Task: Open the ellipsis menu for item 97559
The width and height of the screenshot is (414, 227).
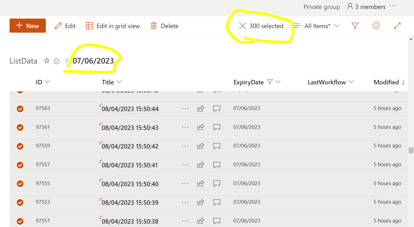Action: (x=185, y=146)
